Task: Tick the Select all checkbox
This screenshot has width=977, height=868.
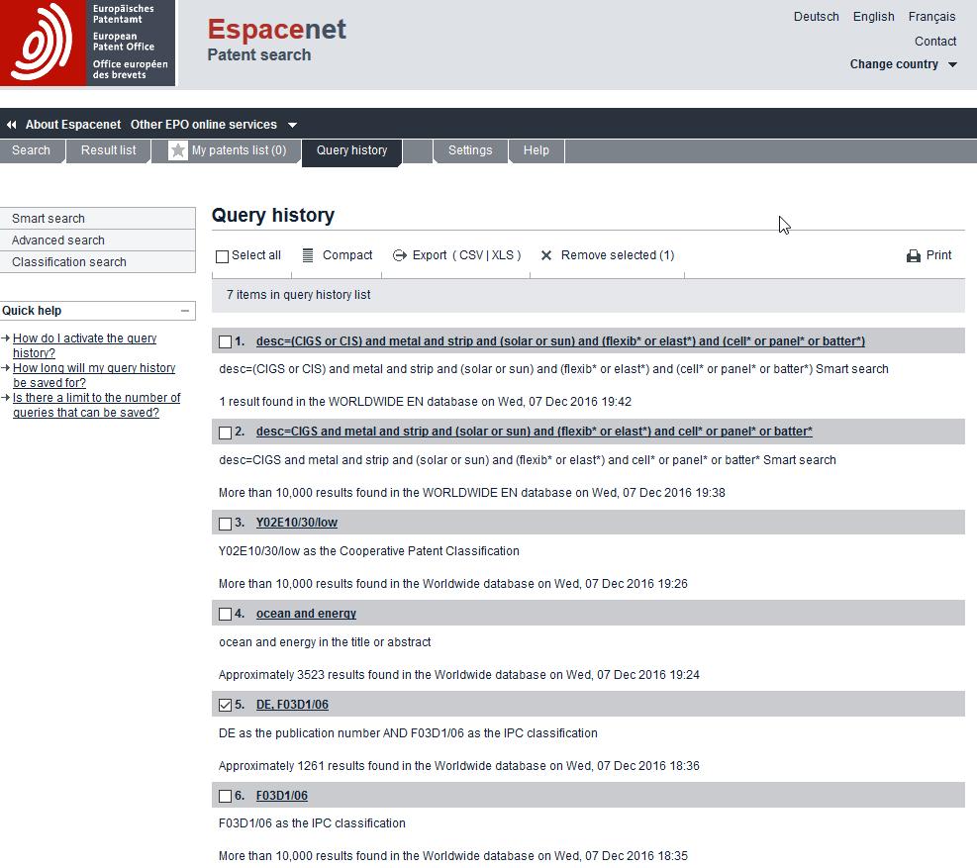Action: tap(223, 256)
